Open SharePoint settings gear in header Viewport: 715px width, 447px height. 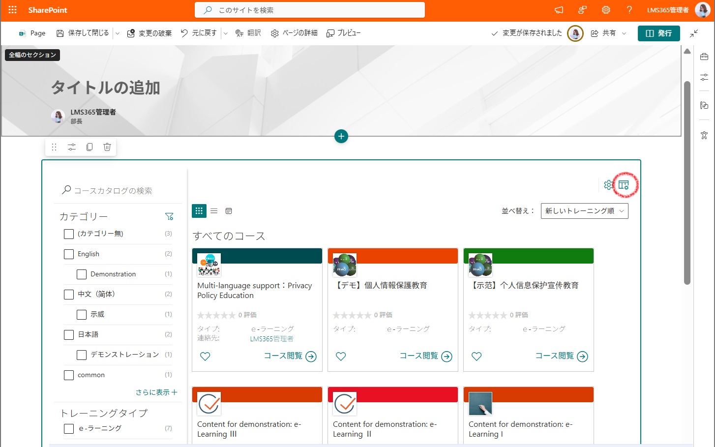point(606,10)
